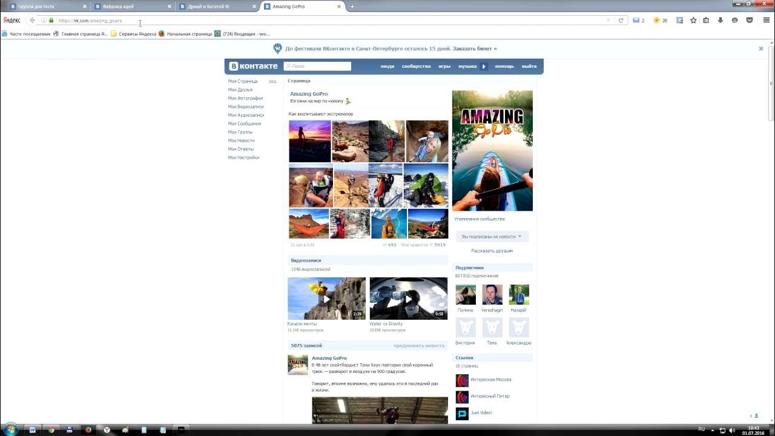Open 'Упоминания сообщества' link
The width and height of the screenshot is (775, 436).
pos(480,219)
